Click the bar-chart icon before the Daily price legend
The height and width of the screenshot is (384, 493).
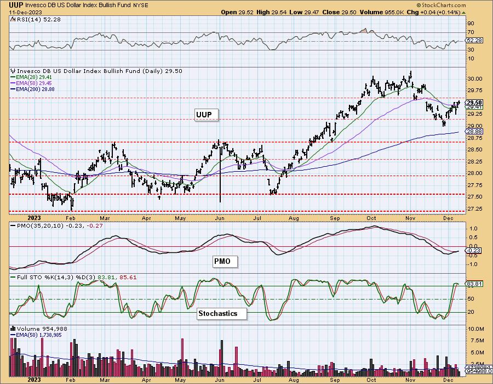click(x=13, y=71)
